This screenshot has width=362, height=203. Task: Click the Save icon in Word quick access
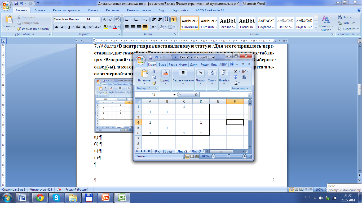16,4
